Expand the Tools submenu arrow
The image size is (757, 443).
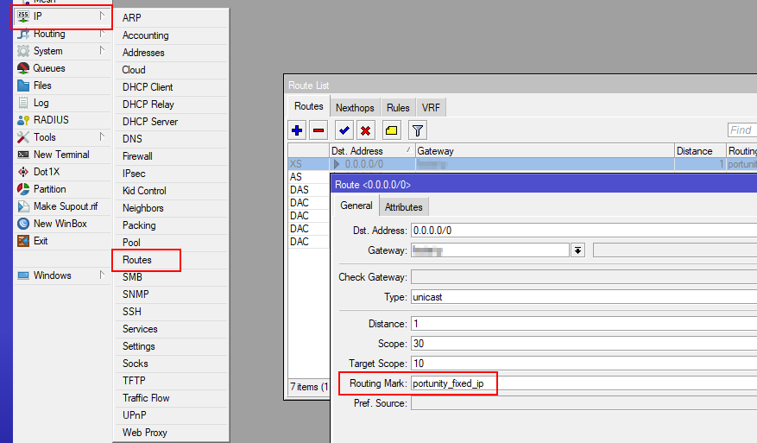pyautogui.click(x=102, y=136)
